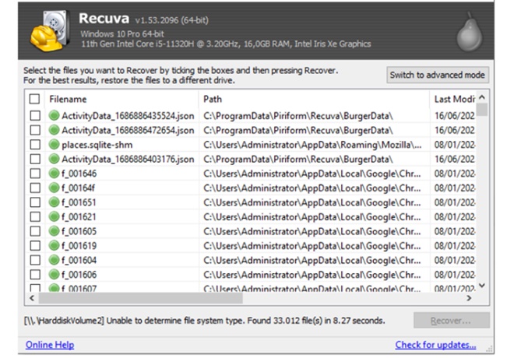Click green status icon beside f_001621

point(54,217)
